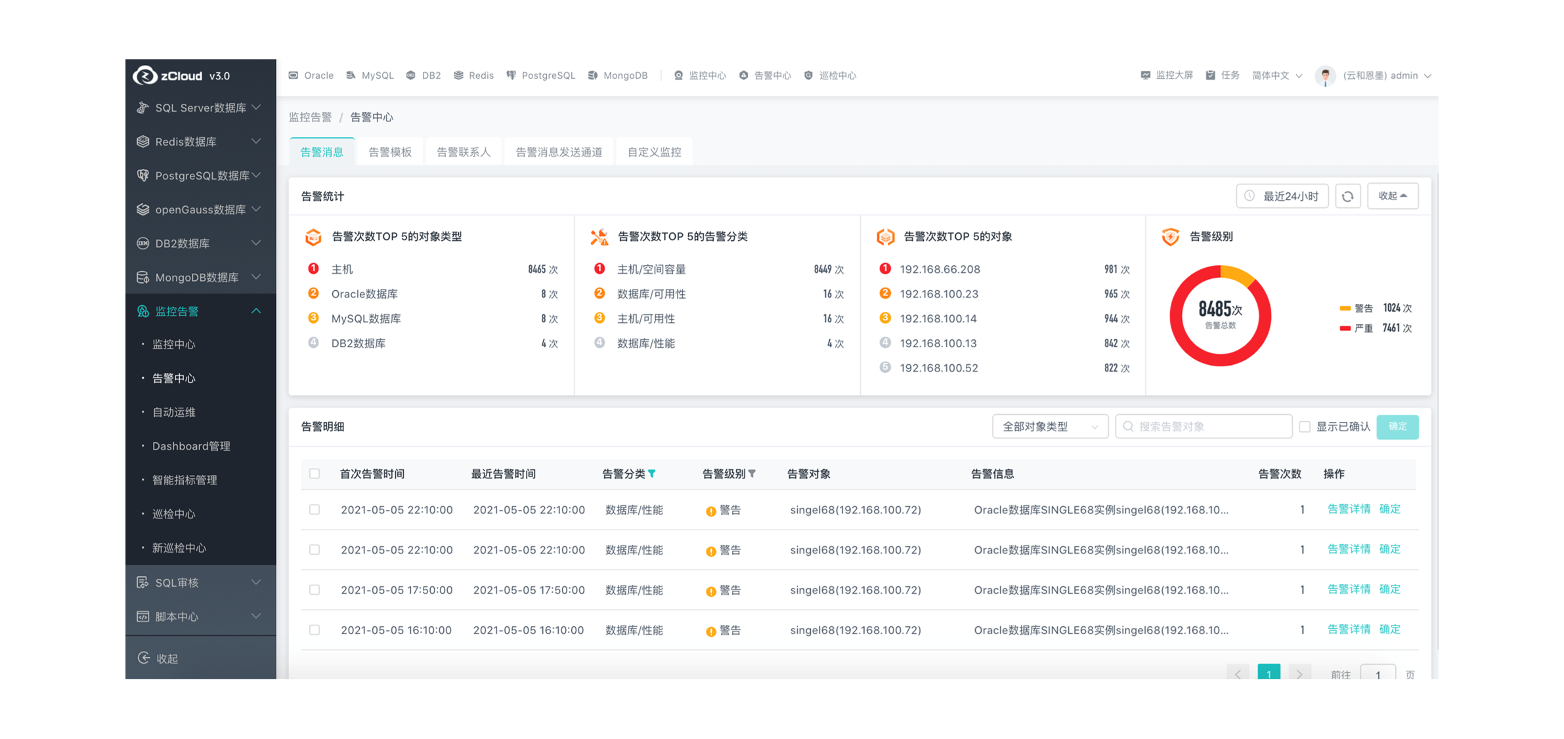
Task: Click the 收起 collapse button in statistics
Action: [1392, 196]
